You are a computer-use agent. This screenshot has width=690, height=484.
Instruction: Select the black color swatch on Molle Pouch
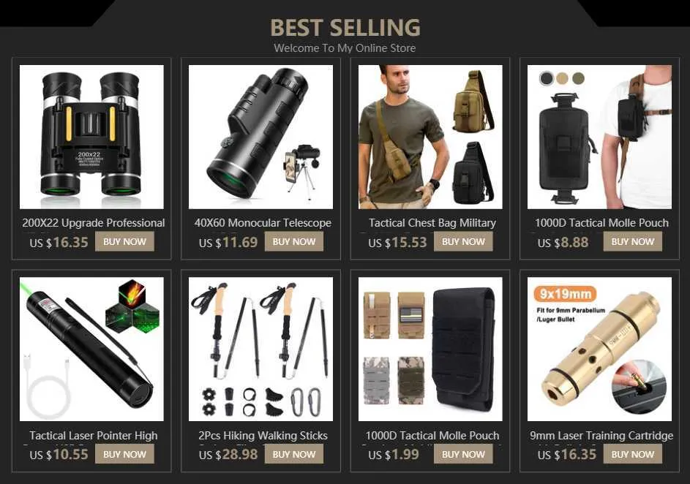click(x=547, y=78)
